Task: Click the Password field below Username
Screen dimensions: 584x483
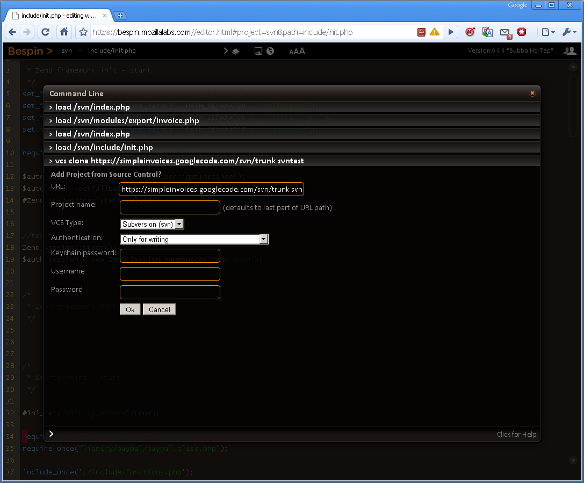Action: [170, 292]
